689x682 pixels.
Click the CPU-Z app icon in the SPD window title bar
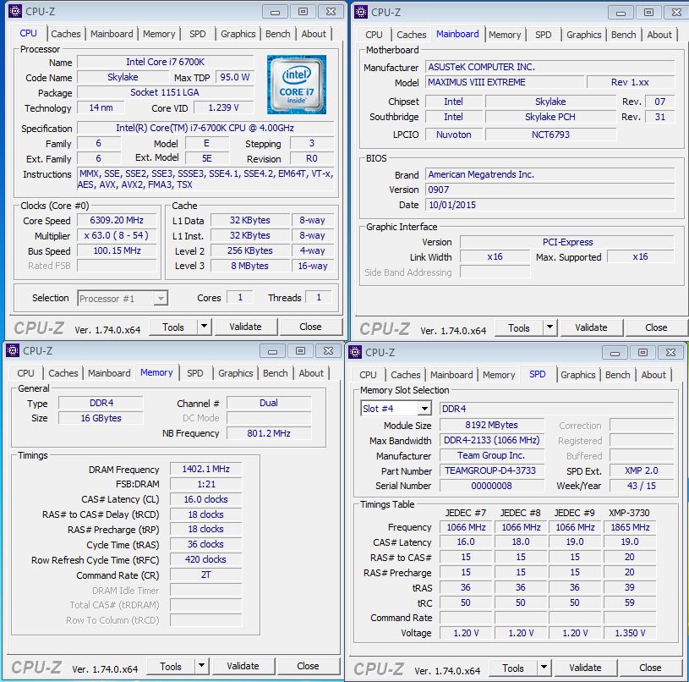tap(354, 352)
